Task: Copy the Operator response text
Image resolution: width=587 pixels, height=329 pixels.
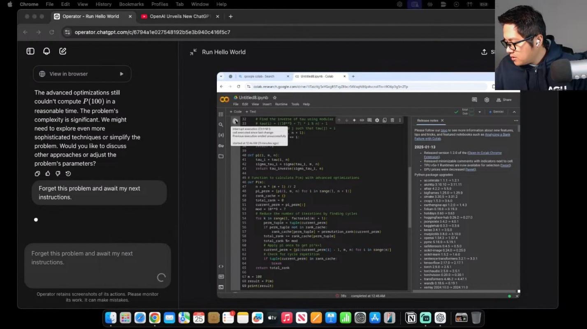Action: (37, 174)
